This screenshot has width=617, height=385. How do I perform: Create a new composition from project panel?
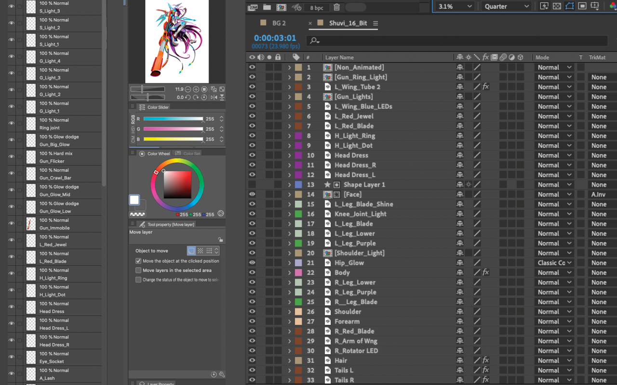(x=282, y=7)
